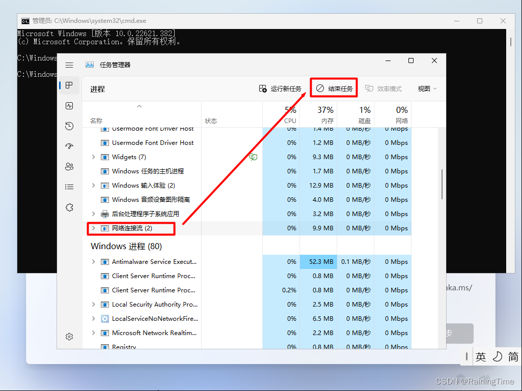Expand Local Security Authority Process group
The height and width of the screenshot is (391, 522).
coord(94,304)
